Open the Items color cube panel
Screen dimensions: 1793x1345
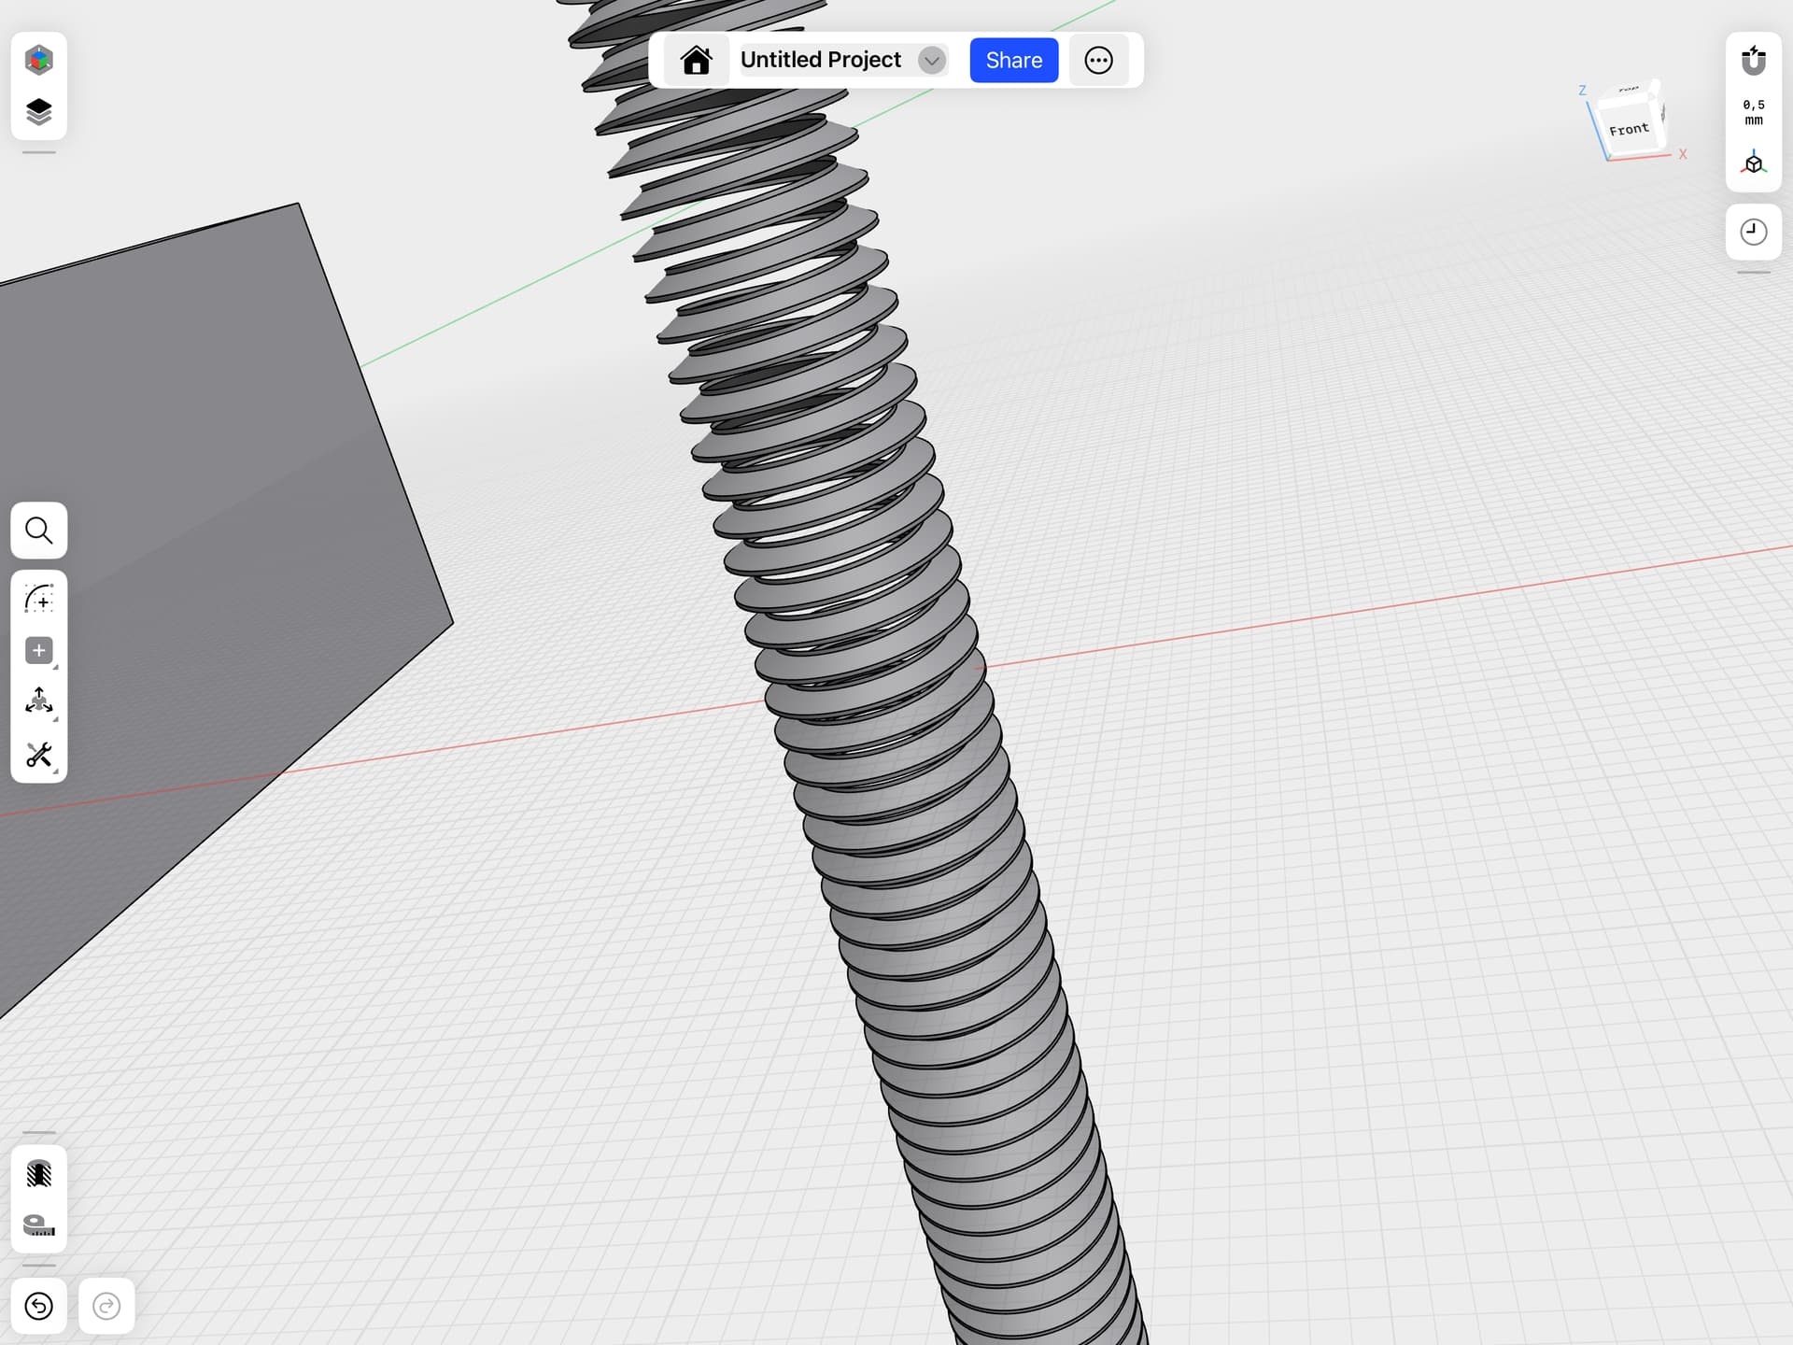coord(38,60)
